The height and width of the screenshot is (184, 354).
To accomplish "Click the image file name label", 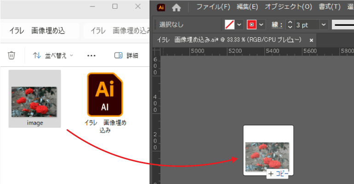I will (35, 123).
